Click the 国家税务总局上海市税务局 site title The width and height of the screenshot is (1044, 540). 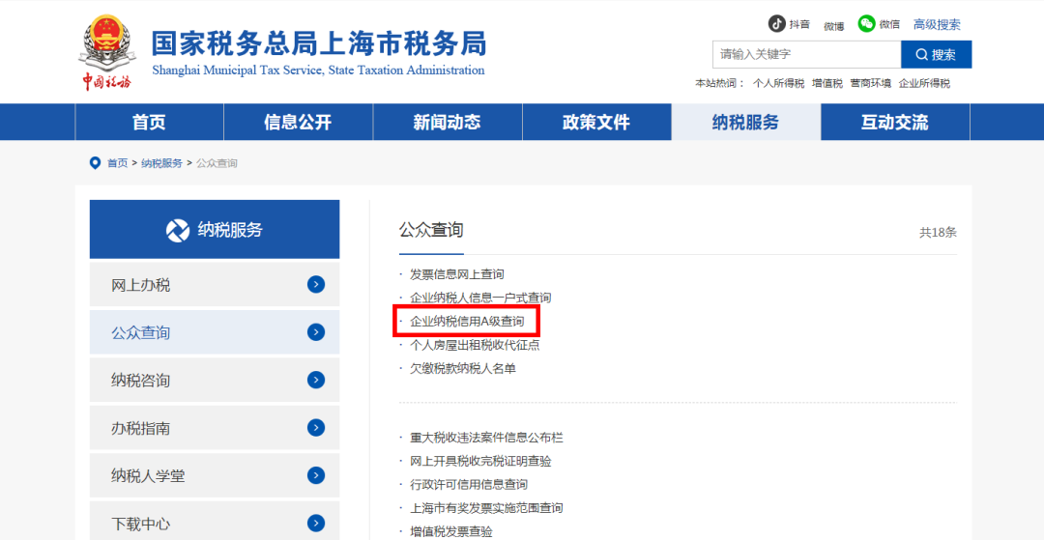(318, 43)
